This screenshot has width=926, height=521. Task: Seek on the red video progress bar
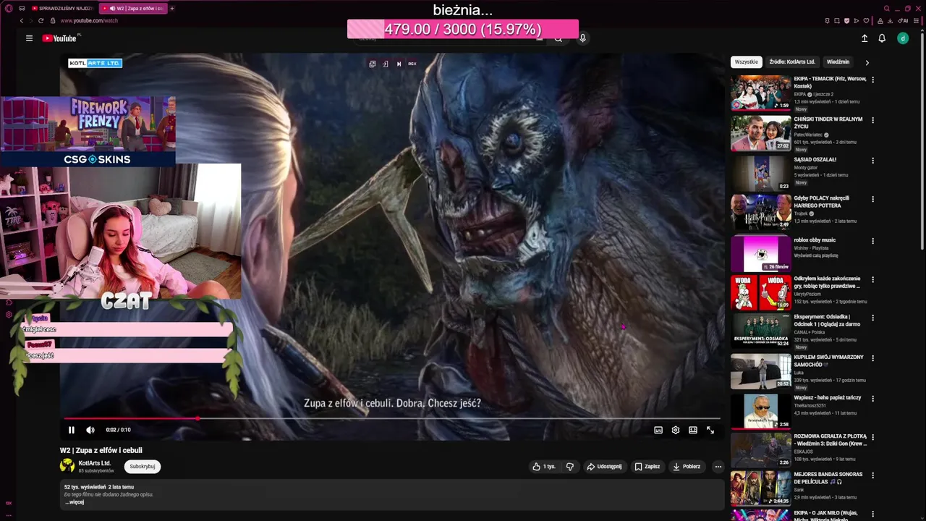pyautogui.click(x=391, y=418)
